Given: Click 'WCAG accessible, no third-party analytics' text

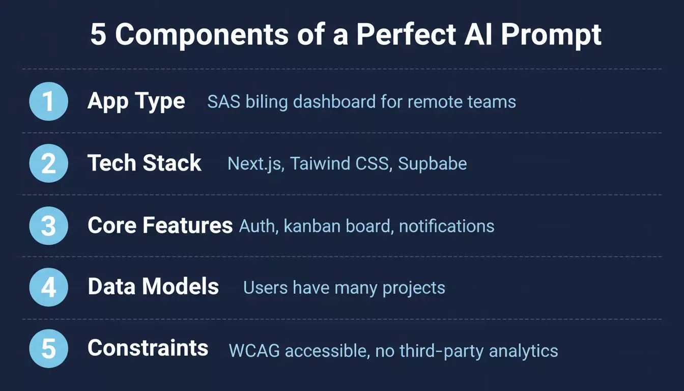Looking at the screenshot, I should pos(393,350).
